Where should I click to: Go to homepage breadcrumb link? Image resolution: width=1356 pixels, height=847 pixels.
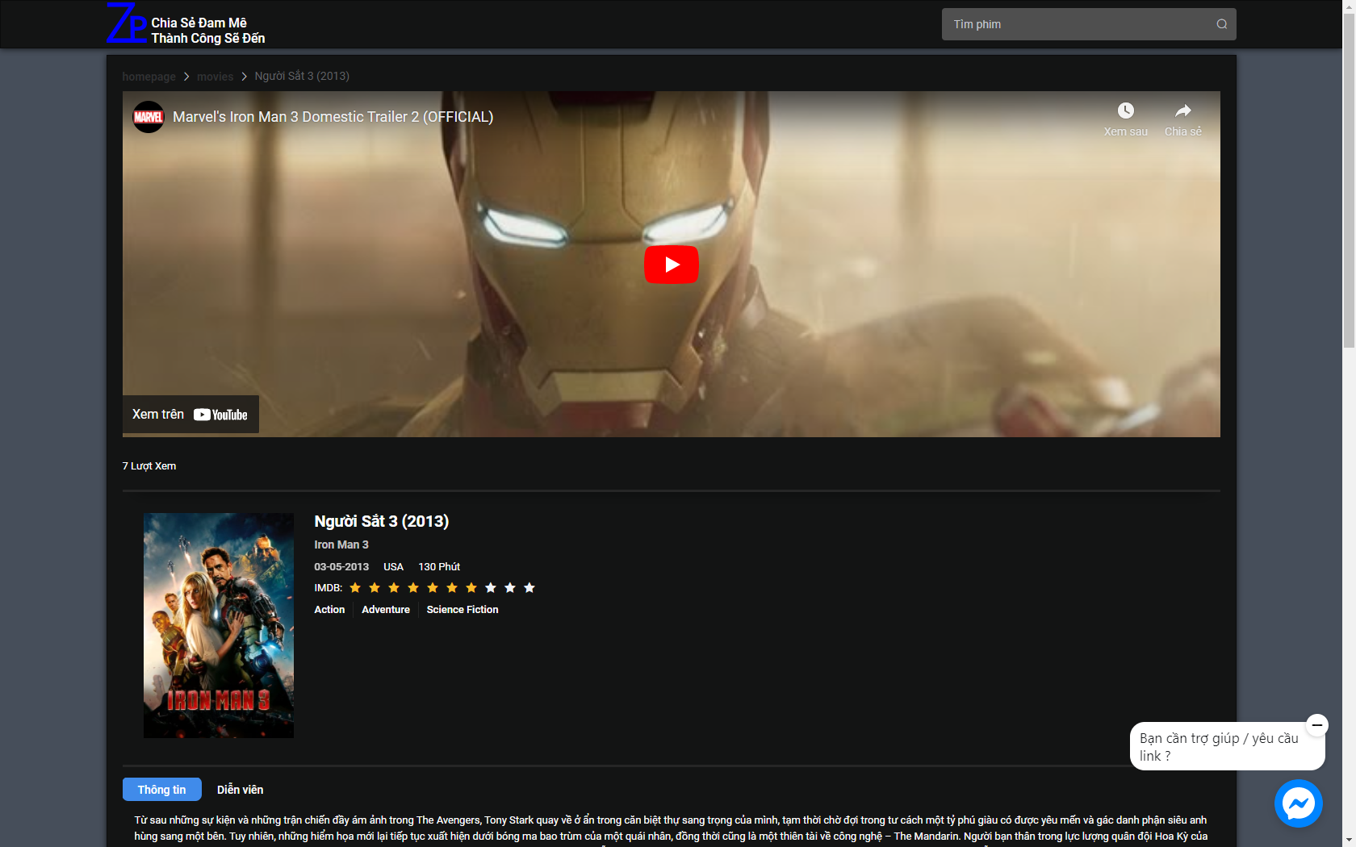[149, 77]
